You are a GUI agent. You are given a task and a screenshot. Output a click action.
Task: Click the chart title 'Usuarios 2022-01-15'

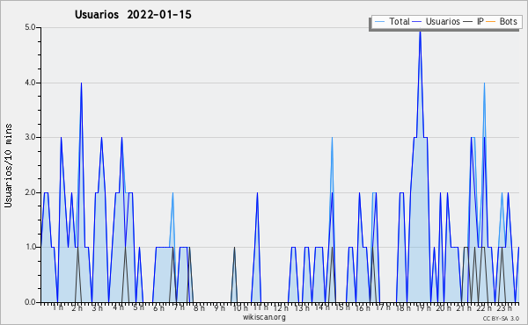click(133, 15)
